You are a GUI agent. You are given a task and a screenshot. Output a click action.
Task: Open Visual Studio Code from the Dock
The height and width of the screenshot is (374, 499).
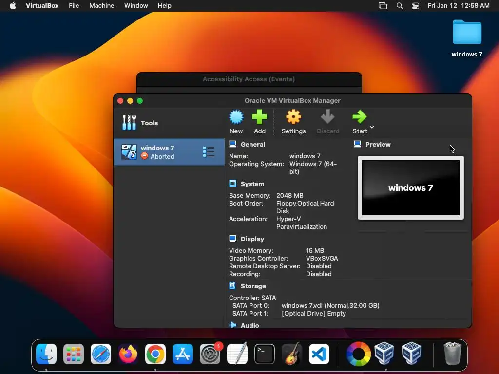pos(319,354)
